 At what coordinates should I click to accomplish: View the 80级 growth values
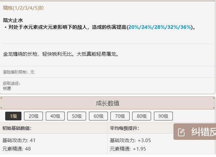[142, 116]
